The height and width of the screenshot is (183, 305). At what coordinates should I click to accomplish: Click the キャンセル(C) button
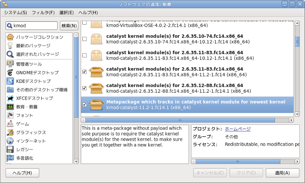point(210,173)
